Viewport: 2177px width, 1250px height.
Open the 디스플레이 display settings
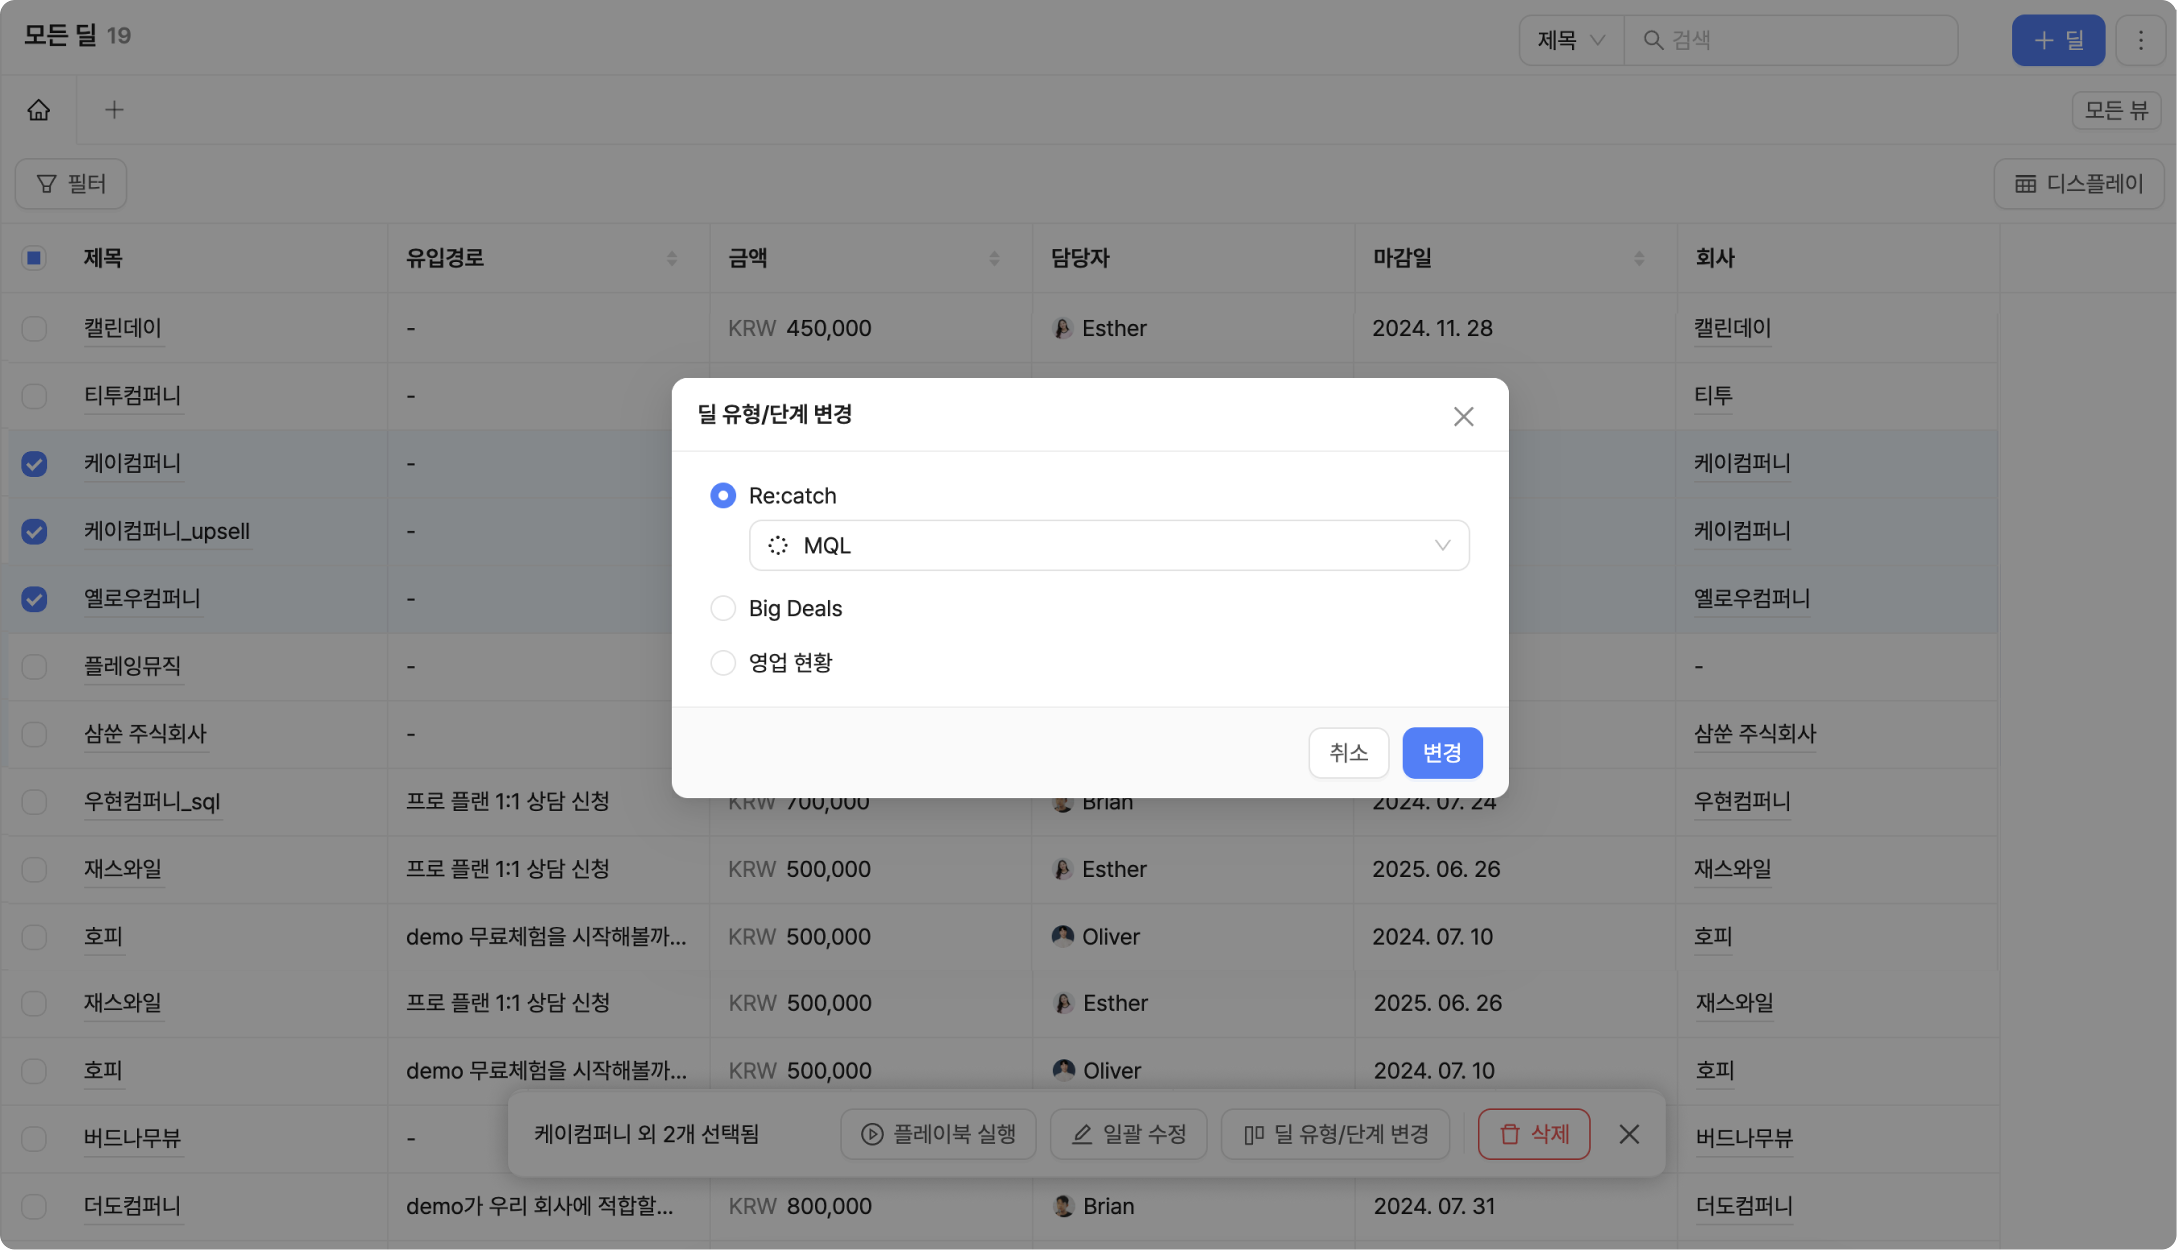2078,183
